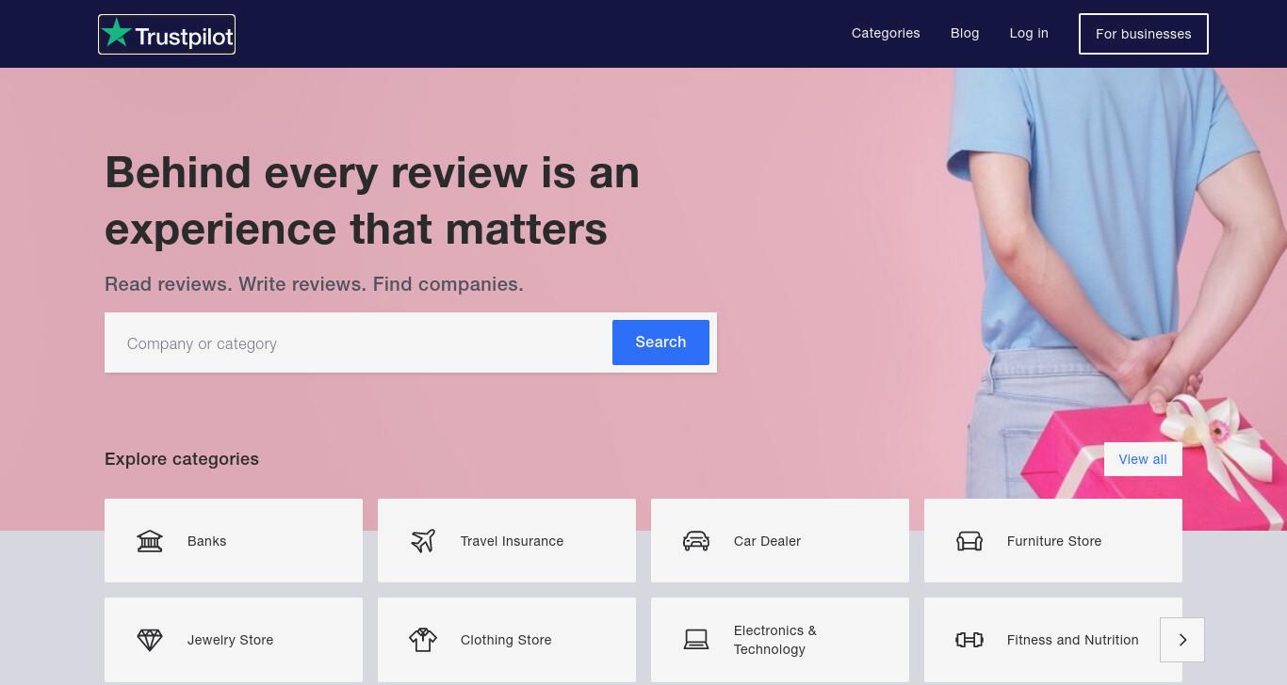Image resolution: width=1287 pixels, height=685 pixels.
Task: Open the Banks category label
Action: (207, 541)
